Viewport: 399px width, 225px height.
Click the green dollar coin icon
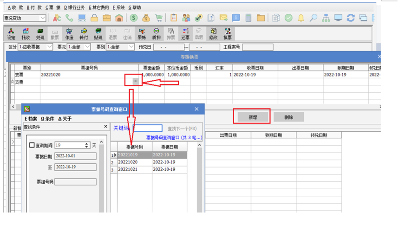(134, 18)
